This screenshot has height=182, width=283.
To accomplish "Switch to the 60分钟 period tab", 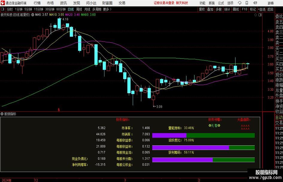I will [x=61, y=9].
